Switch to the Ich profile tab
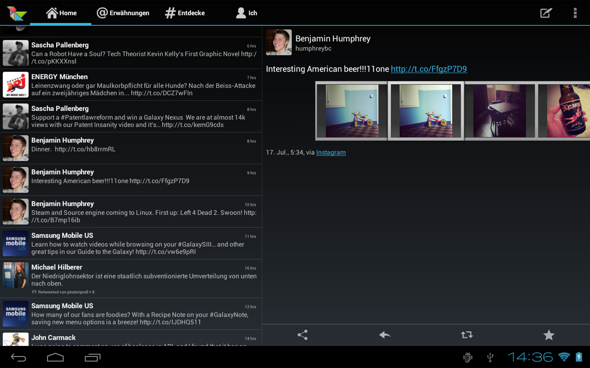Image resolution: width=590 pixels, height=368 pixels. click(246, 13)
